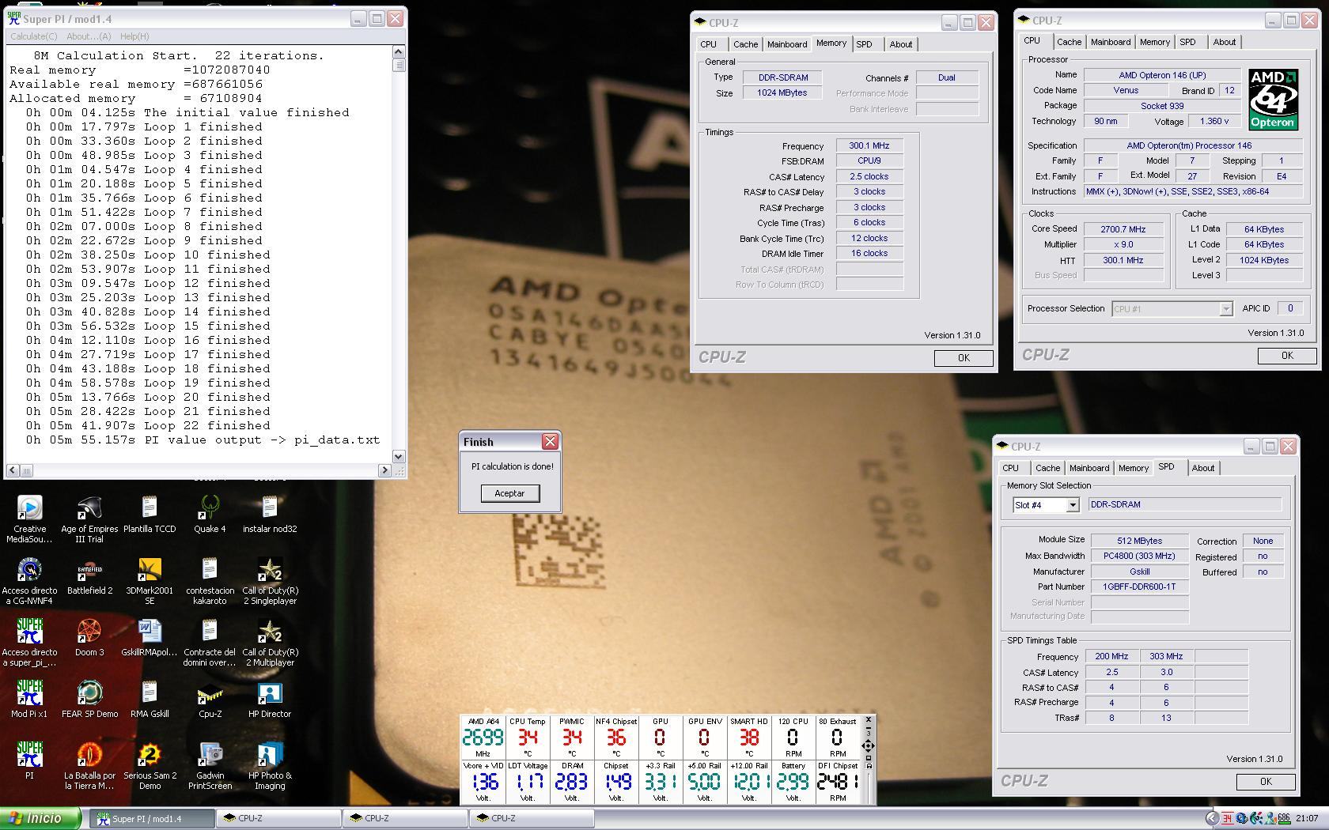Select the Contracte del domini file icon

point(210,631)
